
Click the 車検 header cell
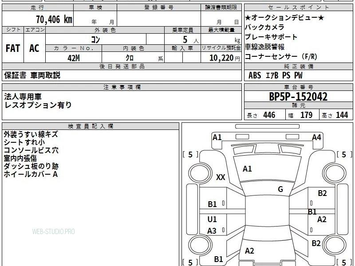point(95,8)
